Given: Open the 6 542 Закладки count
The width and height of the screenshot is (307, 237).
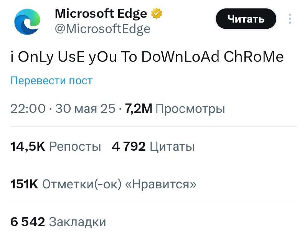Looking at the screenshot, I should pos(58,222).
